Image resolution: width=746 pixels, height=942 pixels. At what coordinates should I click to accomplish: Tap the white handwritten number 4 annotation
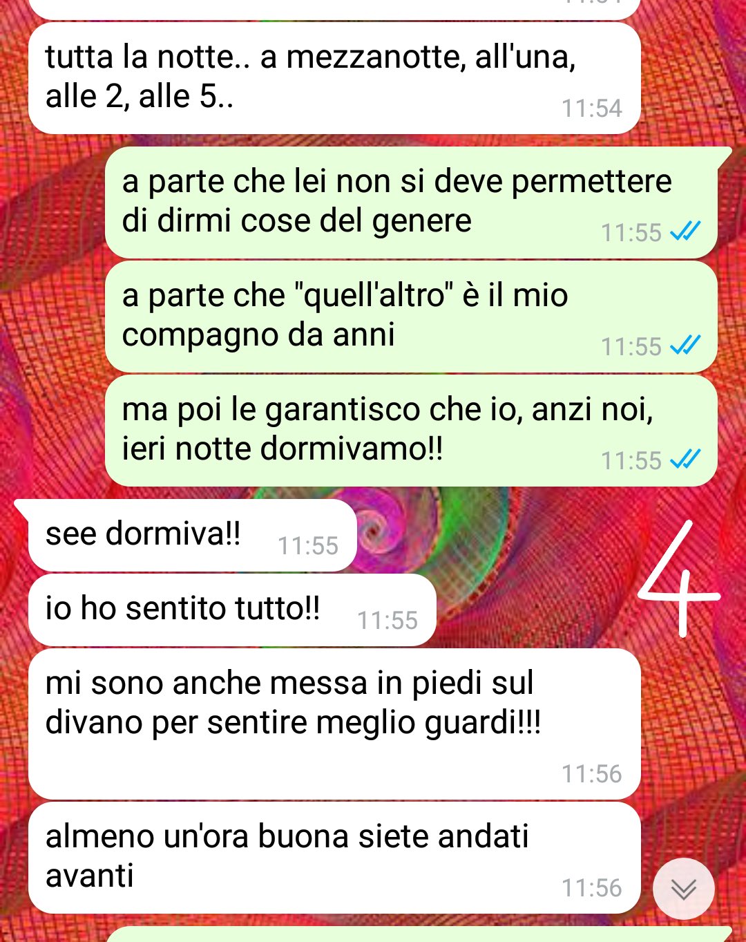pyautogui.click(x=678, y=579)
